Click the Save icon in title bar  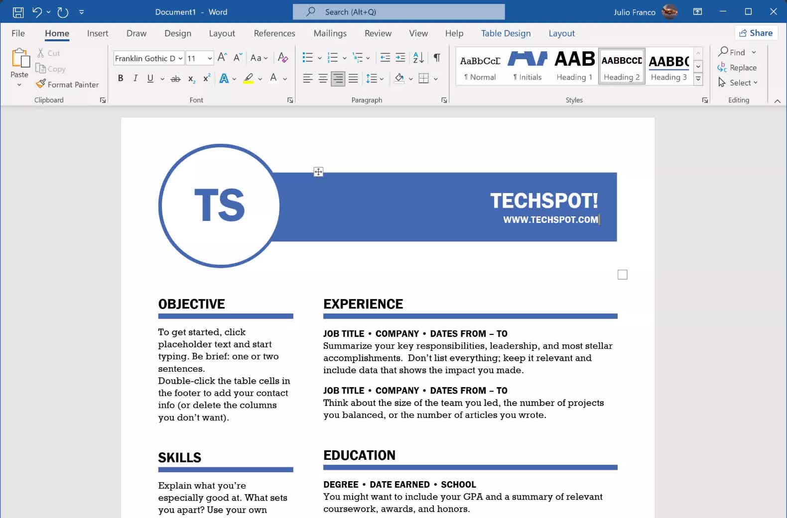pos(18,12)
